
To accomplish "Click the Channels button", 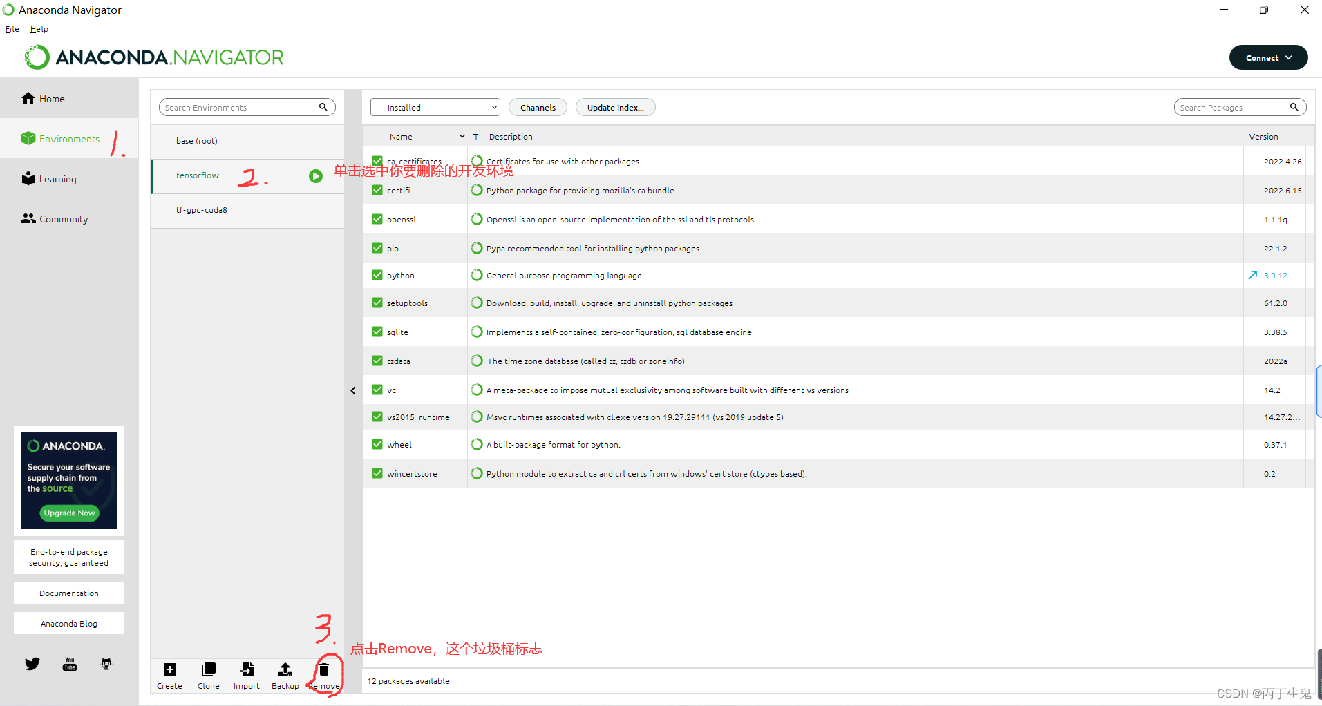I will click(538, 107).
